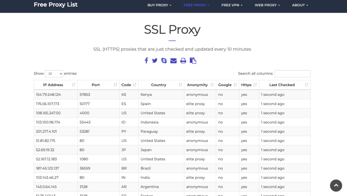Sort table by IP Address column
The height and width of the screenshot is (196, 347).
(56, 85)
